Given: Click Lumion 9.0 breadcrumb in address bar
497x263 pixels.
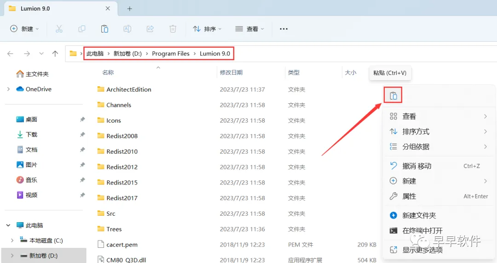Looking at the screenshot, I should (x=215, y=54).
